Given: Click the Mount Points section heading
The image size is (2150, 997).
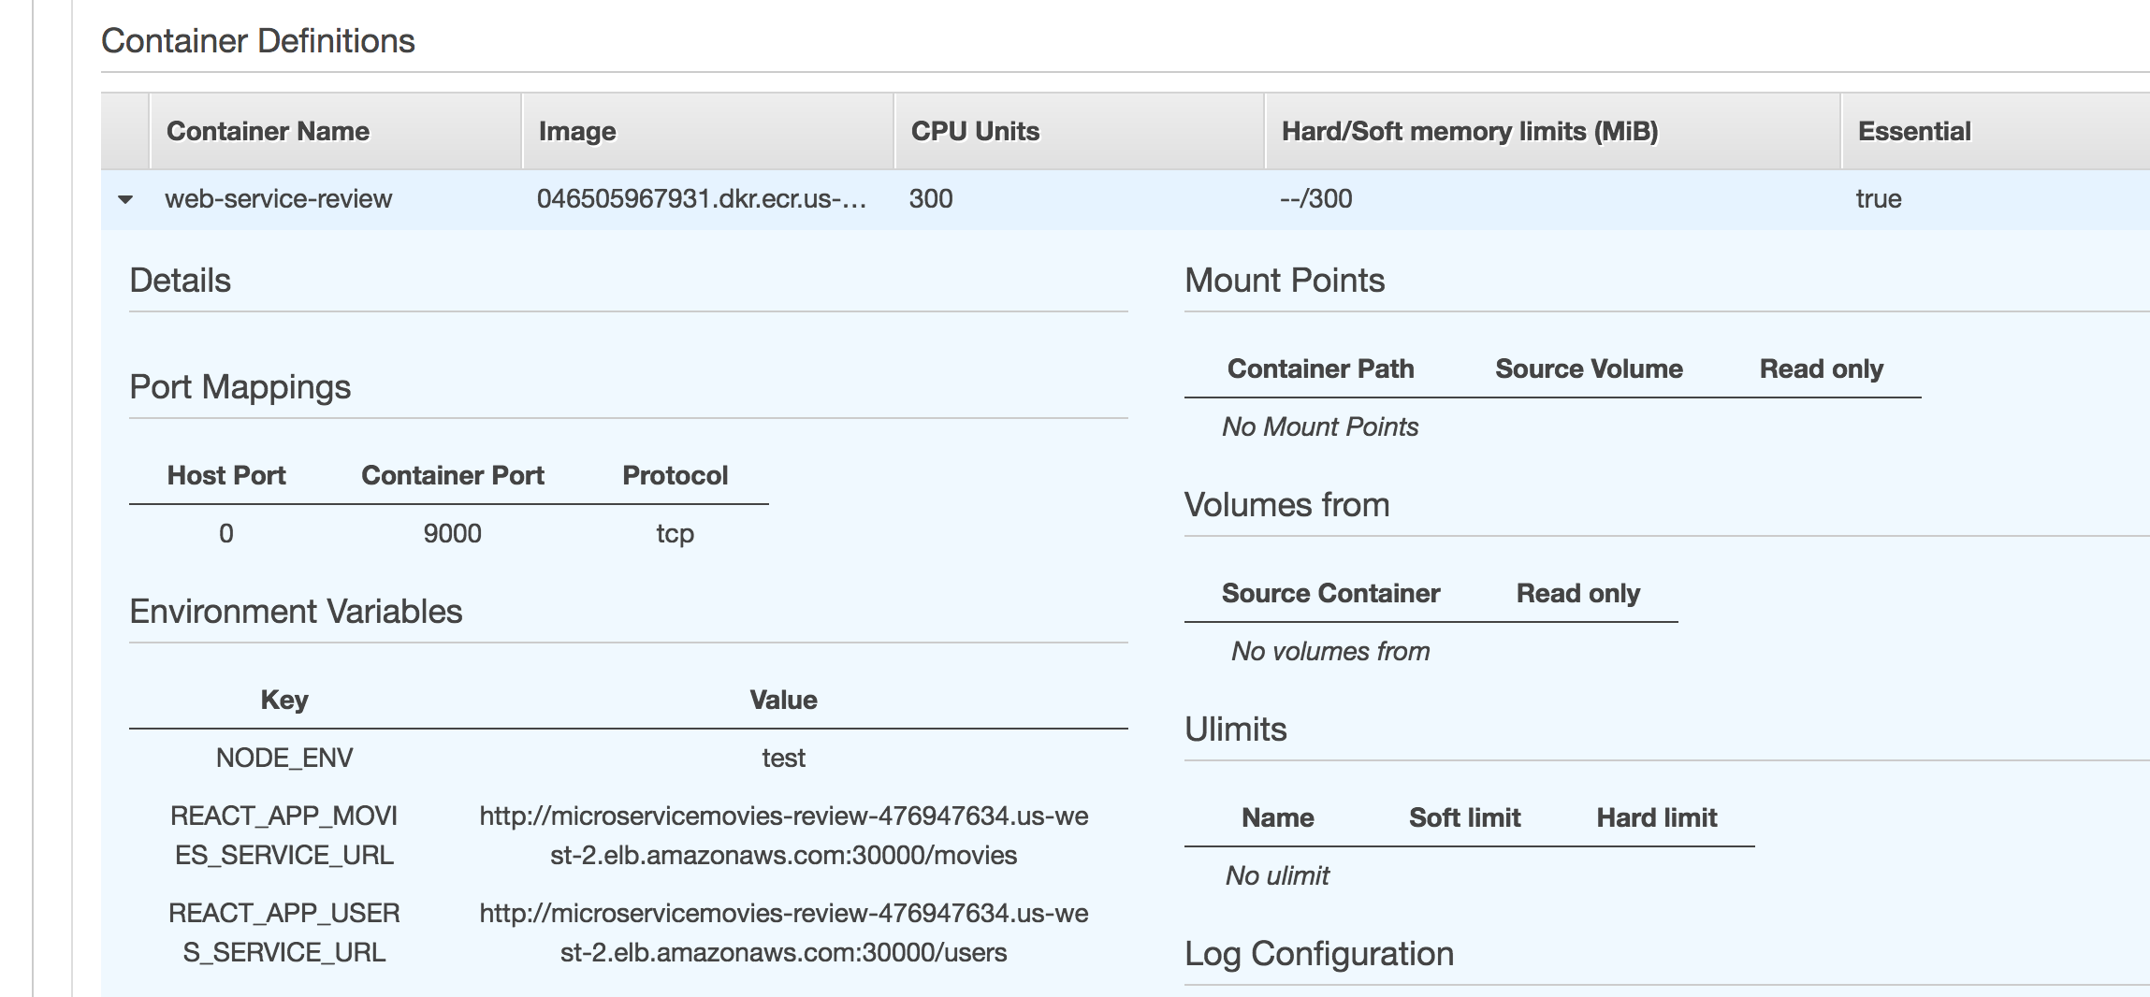Looking at the screenshot, I should click(1285, 280).
